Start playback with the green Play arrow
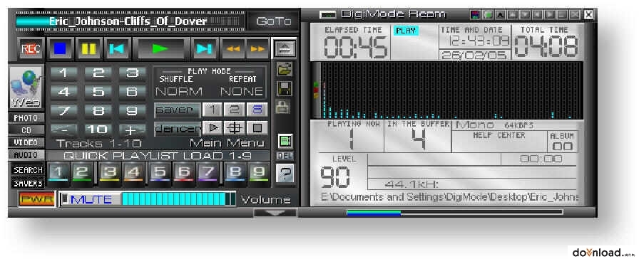 pos(160,49)
